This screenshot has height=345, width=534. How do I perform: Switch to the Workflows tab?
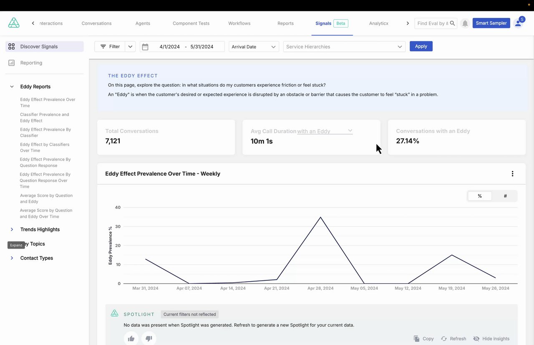click(x=239, y=23)
